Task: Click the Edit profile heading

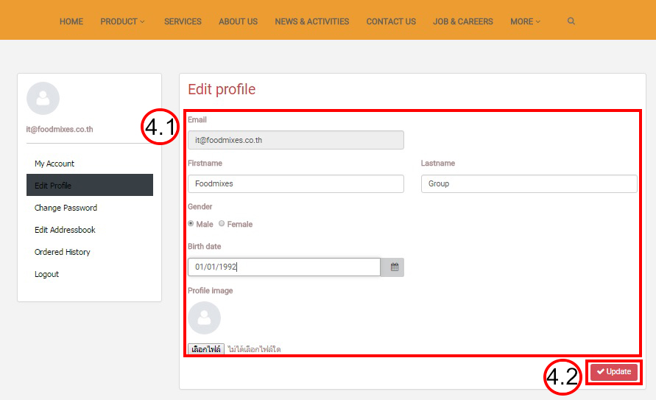Action: pyautogui.click(x=222, y=89)
